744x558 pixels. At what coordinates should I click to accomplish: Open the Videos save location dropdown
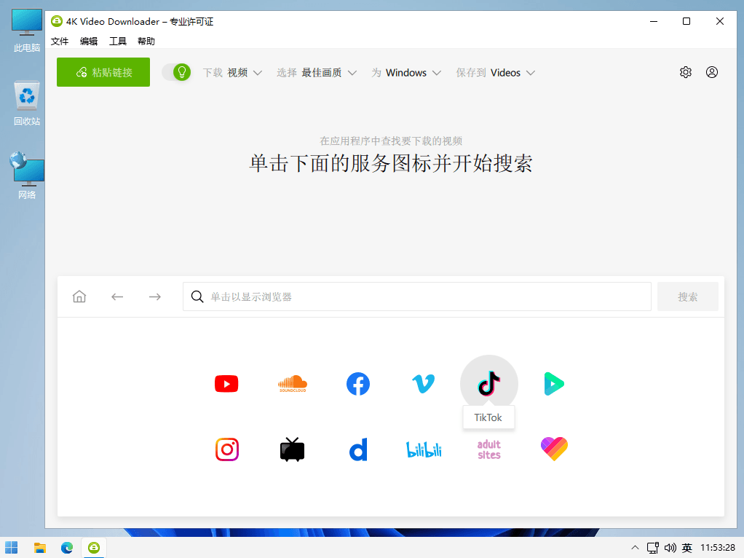point(511,73)
